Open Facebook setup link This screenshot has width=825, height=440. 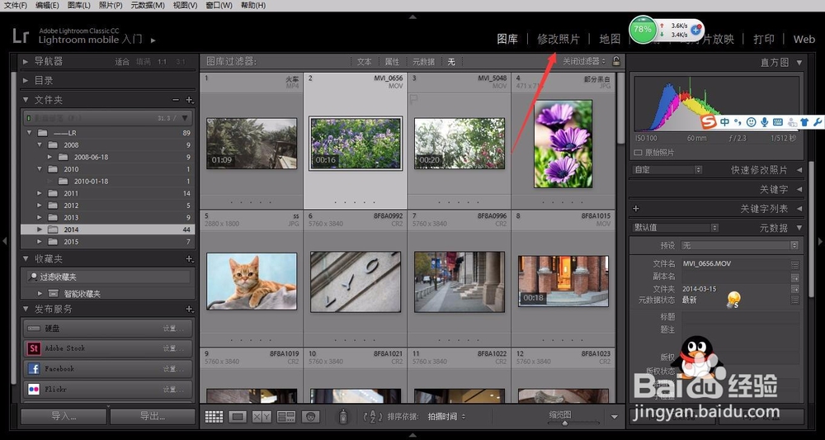(x=173, y=369)
